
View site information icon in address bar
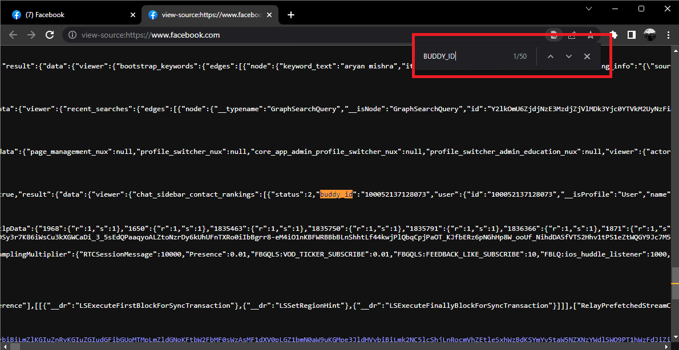(73, 35)
